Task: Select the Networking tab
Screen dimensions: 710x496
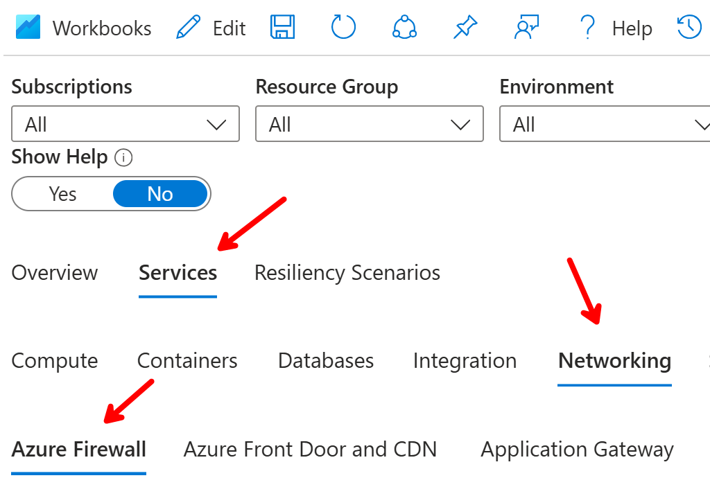Action: pos(614,361)
